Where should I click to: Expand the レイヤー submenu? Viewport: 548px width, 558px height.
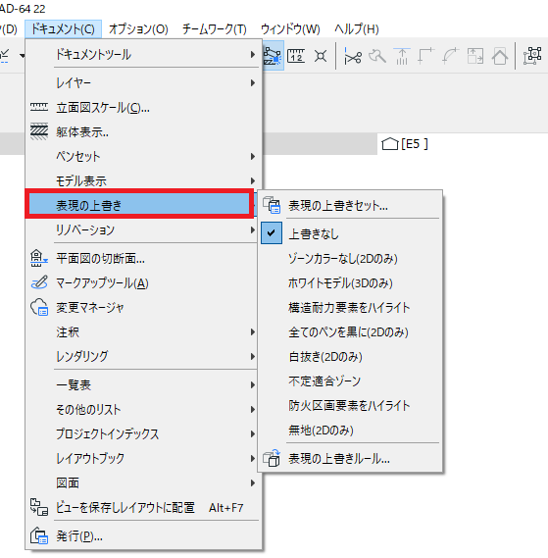(x=143, y=83)
